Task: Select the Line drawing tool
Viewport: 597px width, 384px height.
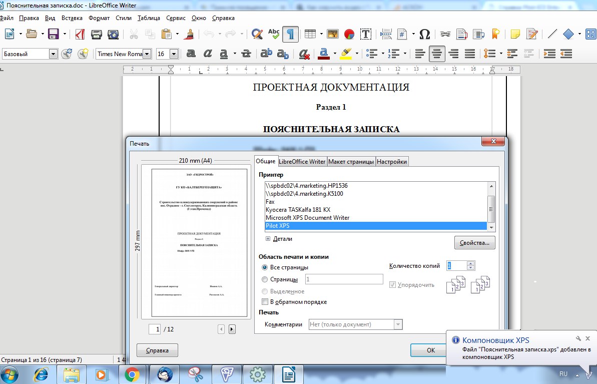Action: [x=552, y=34]
